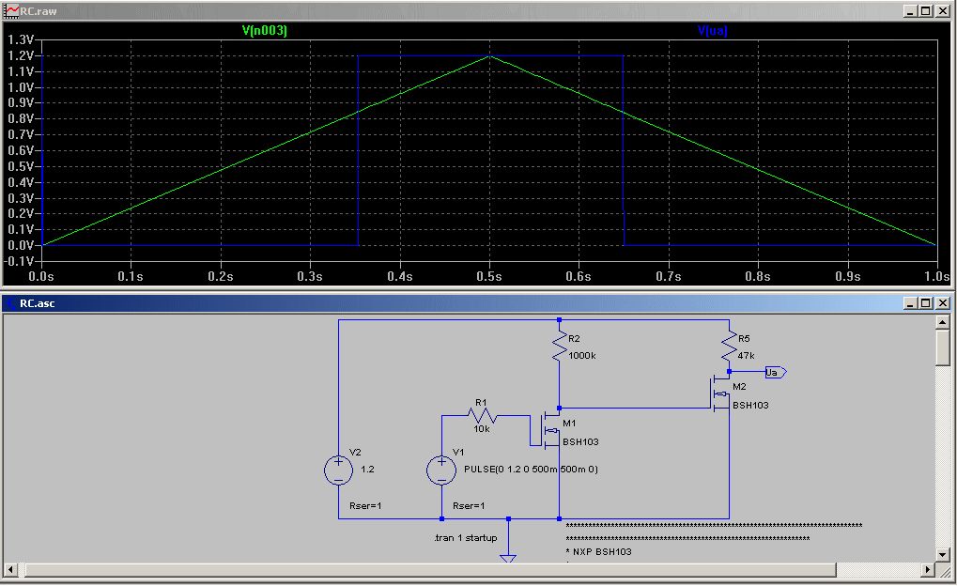Image resolution: width=957 pixels, height=586 pixels.
Task: Click the V(ua) blue trace label
Action: (712, 30)
